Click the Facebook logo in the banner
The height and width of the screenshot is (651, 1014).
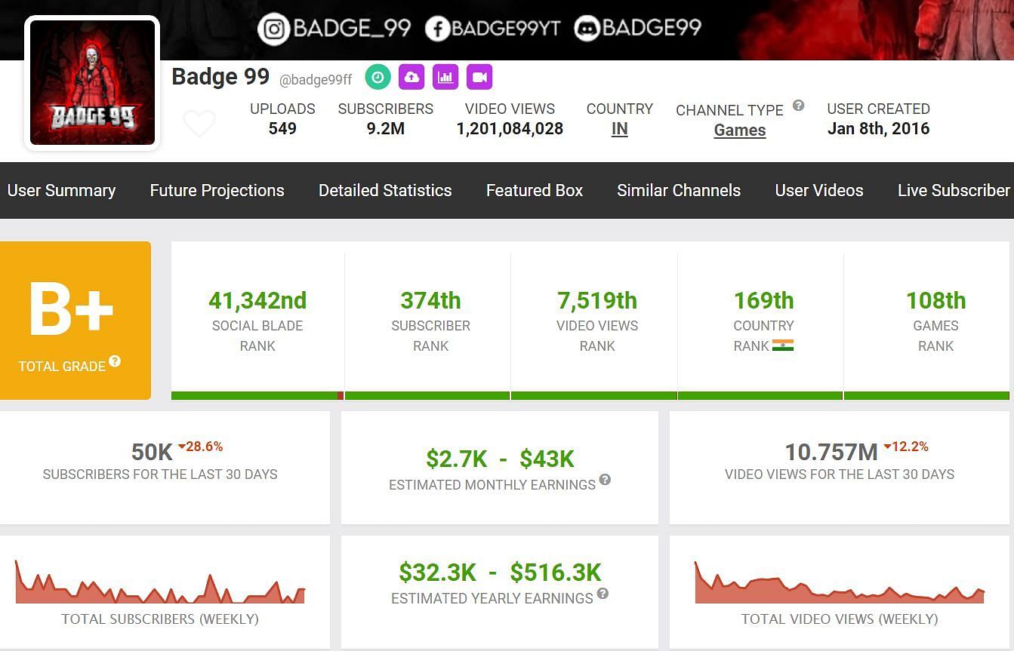[x=437, y=29]
